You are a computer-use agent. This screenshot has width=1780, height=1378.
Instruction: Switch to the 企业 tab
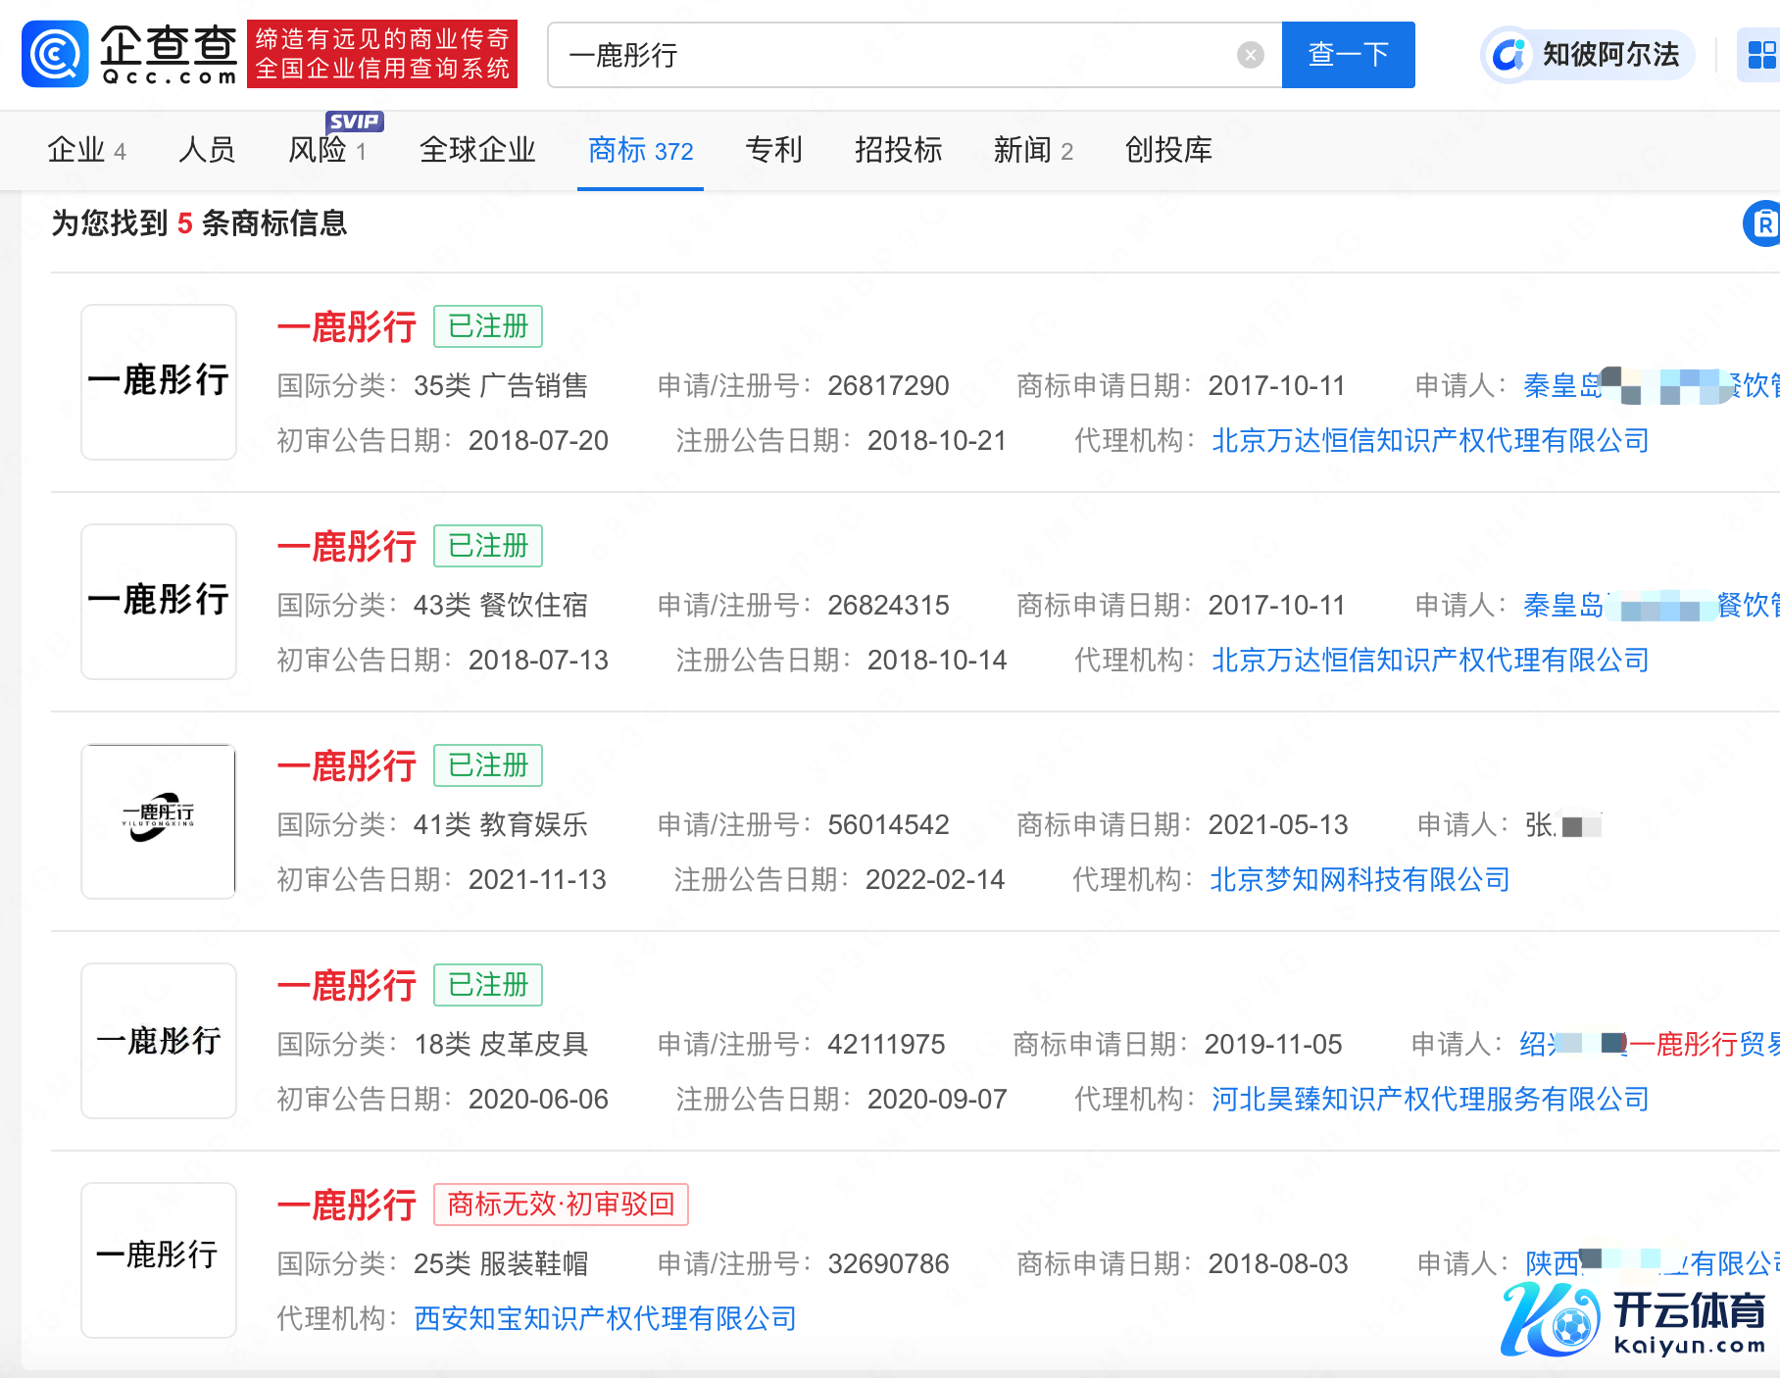pos(86,150)
